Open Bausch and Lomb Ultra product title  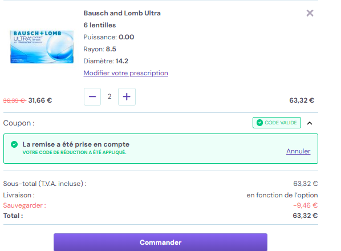click(x=122, y=13)
